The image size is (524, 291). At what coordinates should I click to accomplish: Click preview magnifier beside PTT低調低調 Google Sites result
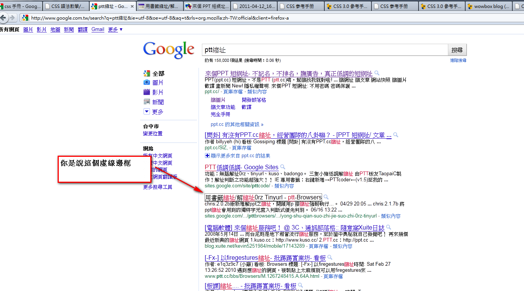pyautogui.click(x=283, y=167)
